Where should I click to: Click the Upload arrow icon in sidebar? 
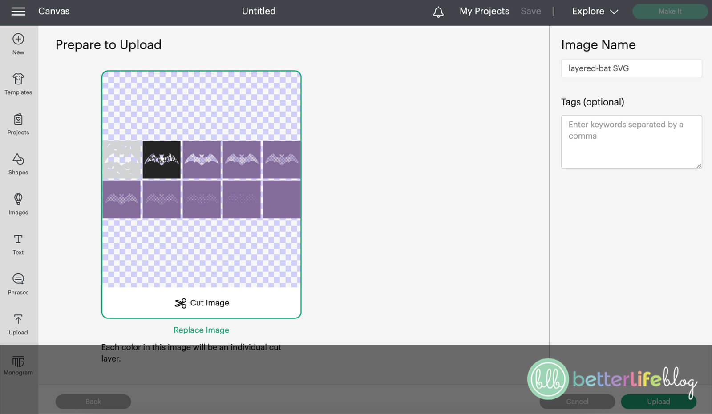pos(18,319)
